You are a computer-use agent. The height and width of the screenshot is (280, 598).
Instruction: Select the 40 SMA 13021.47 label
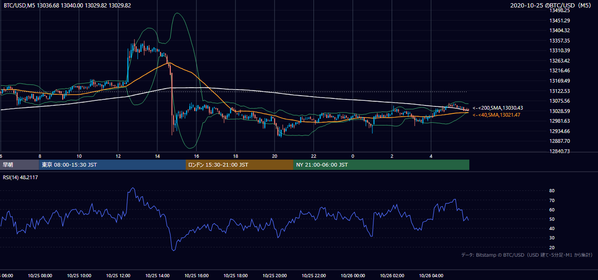click(x=496, y=115)
